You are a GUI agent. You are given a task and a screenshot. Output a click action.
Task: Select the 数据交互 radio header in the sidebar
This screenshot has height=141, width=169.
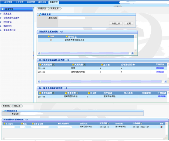click(x=3, y=9)
